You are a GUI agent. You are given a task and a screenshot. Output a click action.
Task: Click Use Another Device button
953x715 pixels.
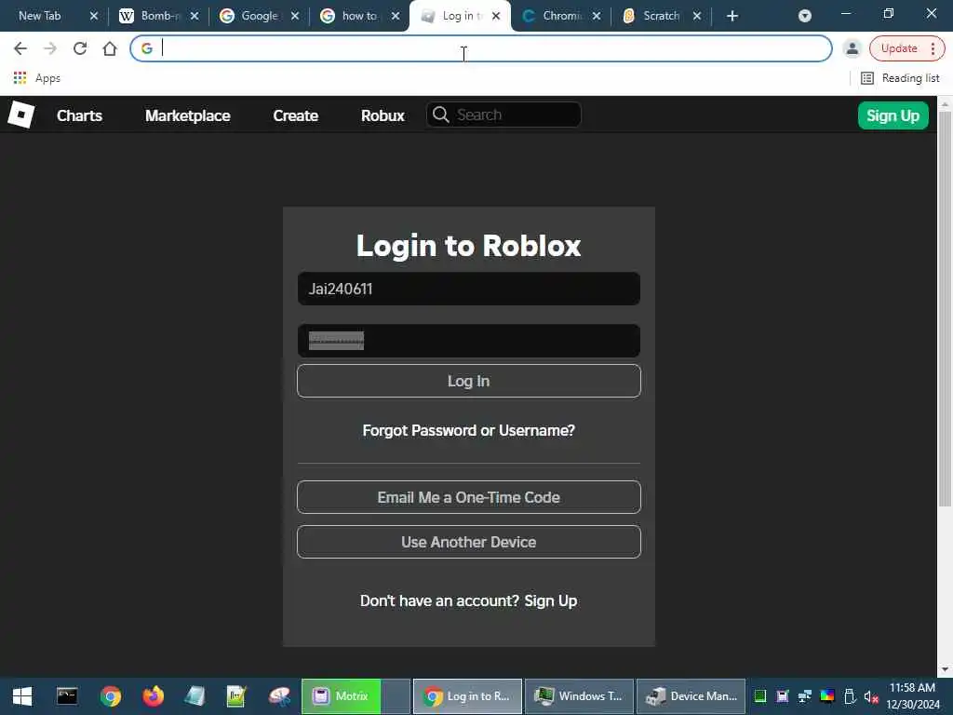(x=469, y=542)
